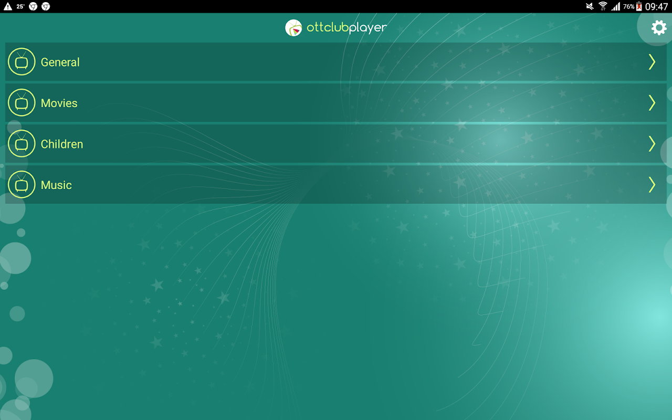The height and width of the screenshot is (420, 672).
Task: Expand the Movies category chevron
Action: 652,103
